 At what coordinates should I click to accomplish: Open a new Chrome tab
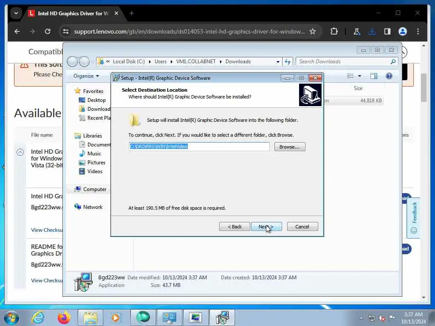[x=132, y=13]
